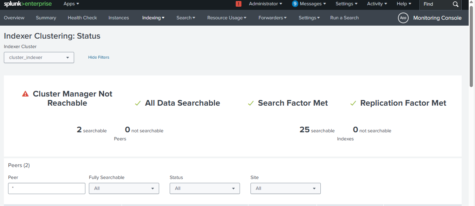Click the Run a Search link
Screen dimensions: 475x206
coord(344,18)
